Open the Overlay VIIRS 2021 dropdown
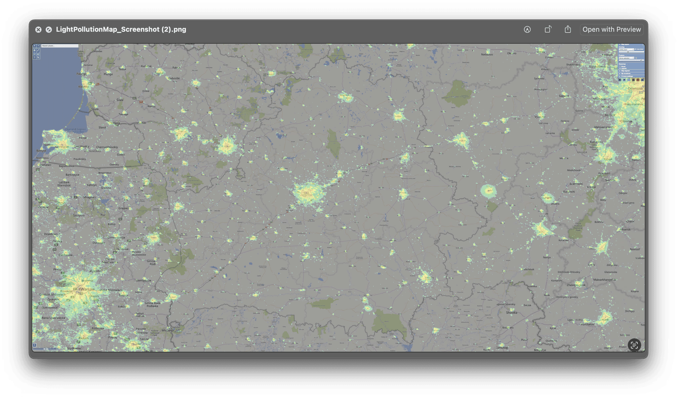Image resolution: width=677 pixels, height=397 pixels. [x=626, y=50]
